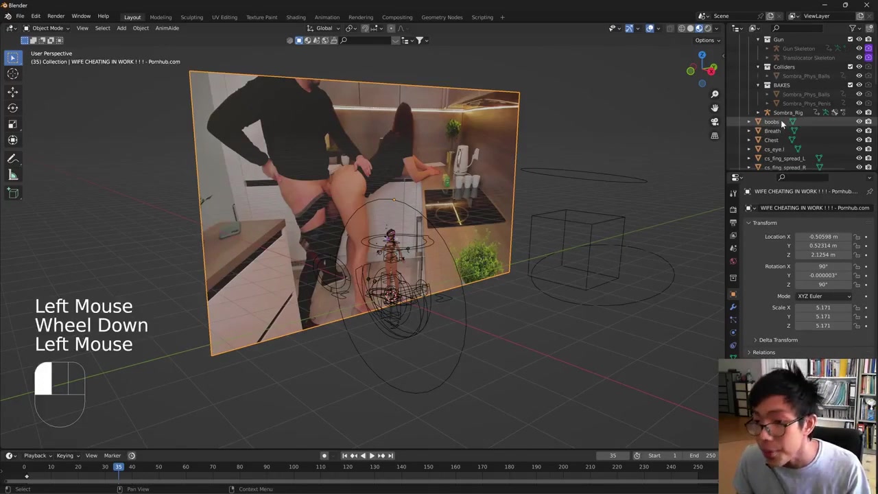Expand the Delta Transform panel
The image size is (878, 494).
click(x=778, y=340)
